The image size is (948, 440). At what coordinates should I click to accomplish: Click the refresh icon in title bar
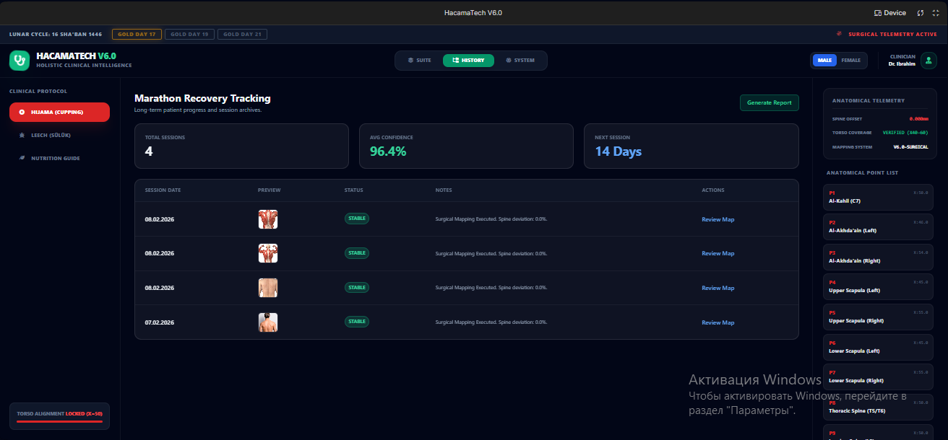(921, 13)
